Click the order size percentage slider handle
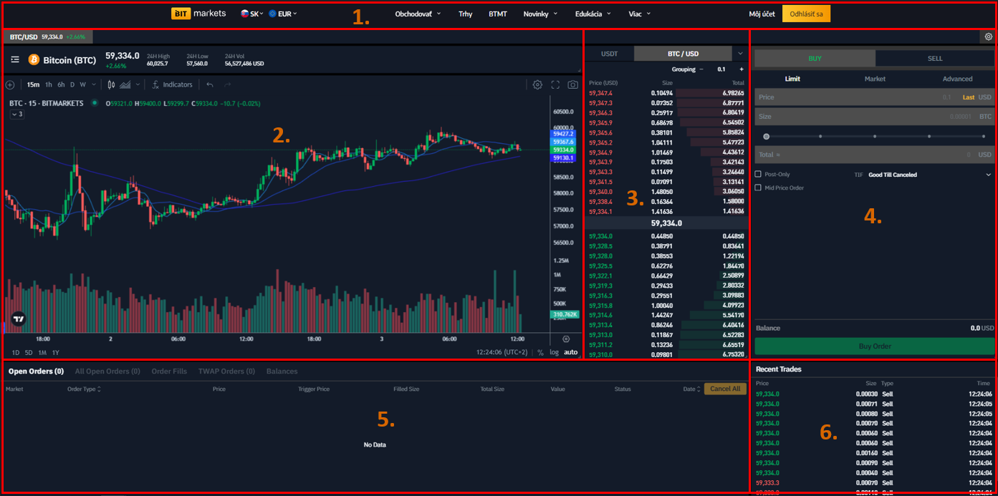 [767, 136]
